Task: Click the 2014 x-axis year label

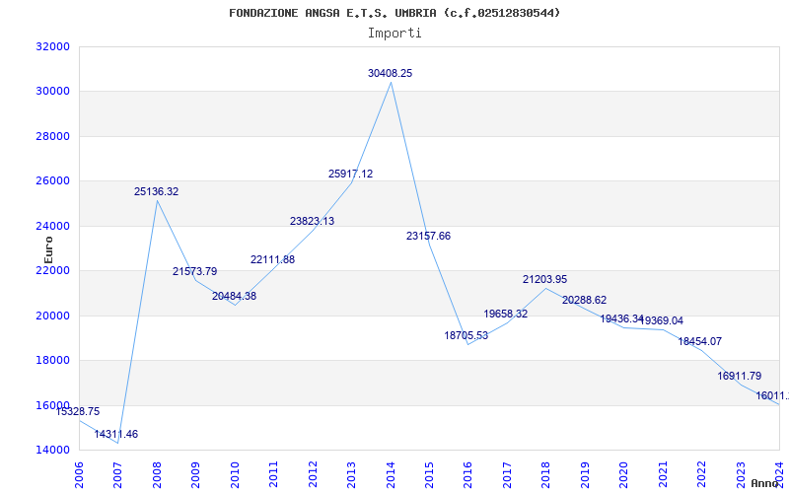Action: [x=391, y=475]
